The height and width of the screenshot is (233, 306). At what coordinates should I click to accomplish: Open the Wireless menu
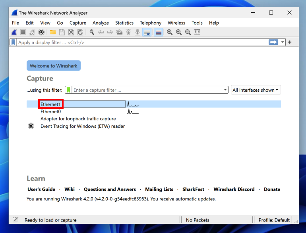click(x=176, y=23)
